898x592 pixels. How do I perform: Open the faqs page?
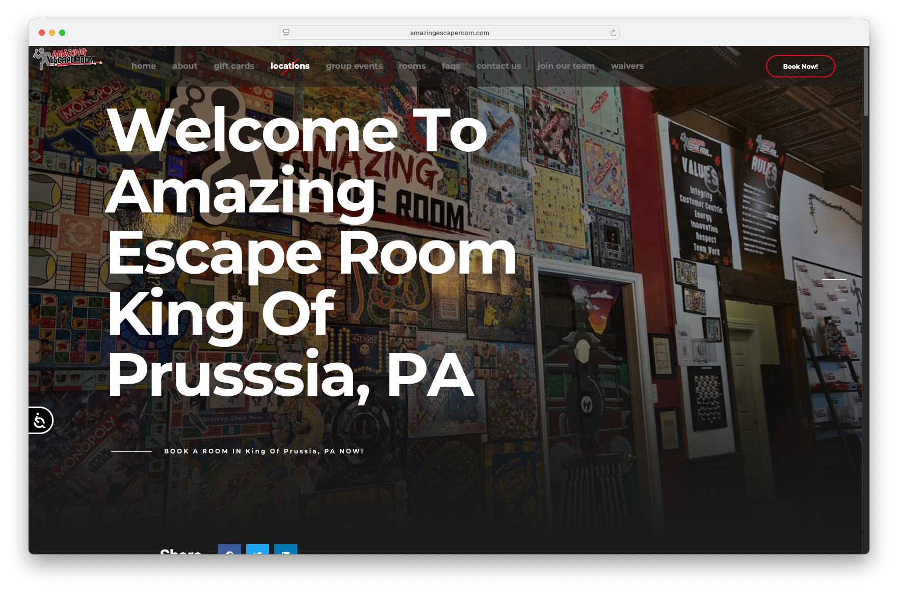[451, 66]
